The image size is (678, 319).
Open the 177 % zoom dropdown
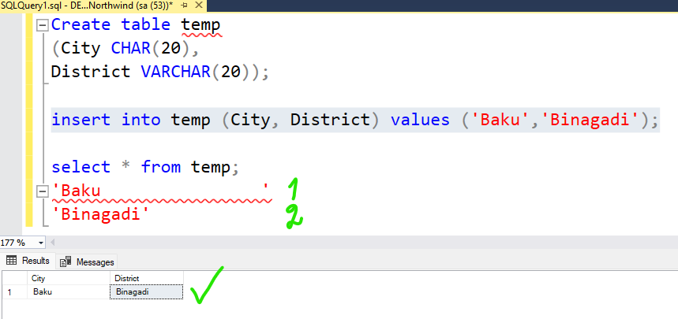[41, 242]
